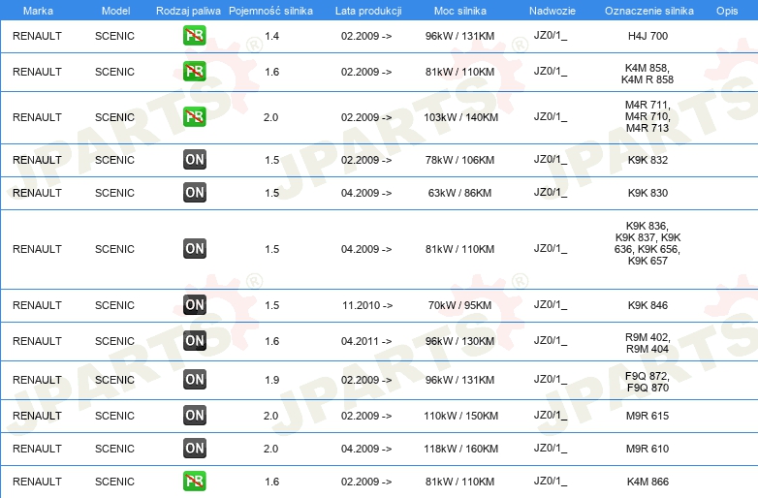Select engine code K9K 846

point(647,305)
